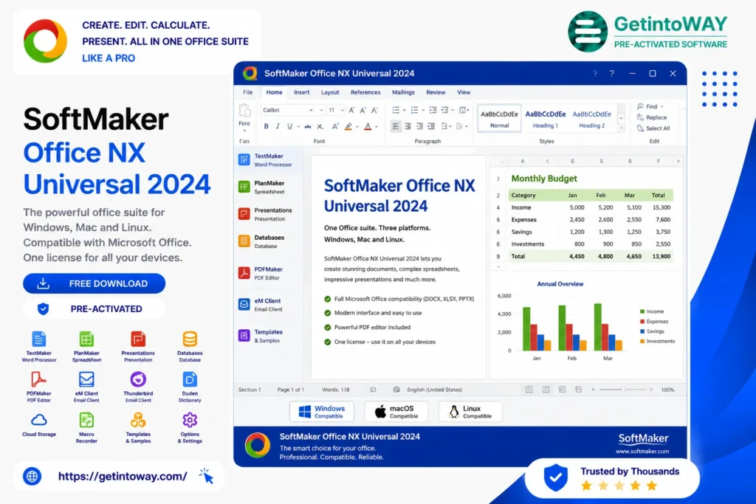This screenshot has width=756, height=504.
Task: Open the Find dropdown arrow
Action: (662, 106)
